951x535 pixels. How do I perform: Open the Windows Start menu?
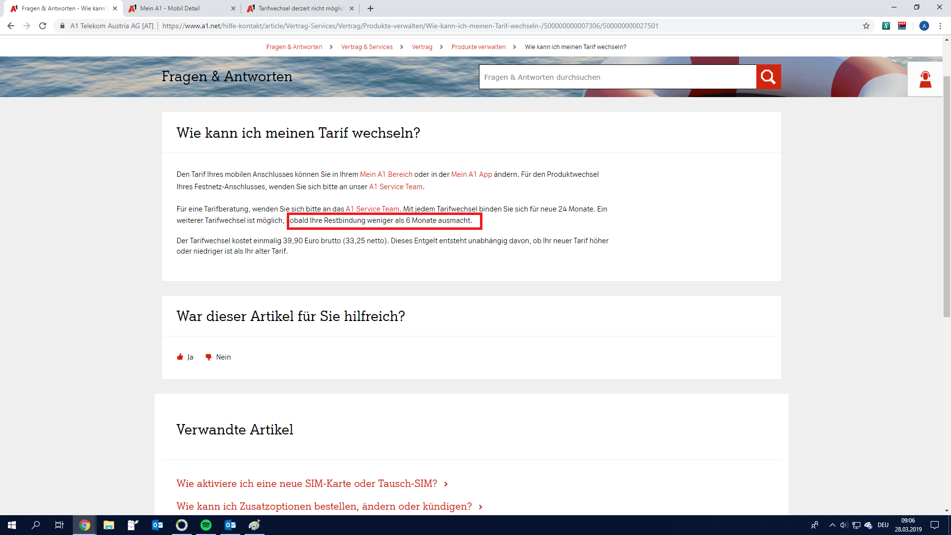pos(12,525)
